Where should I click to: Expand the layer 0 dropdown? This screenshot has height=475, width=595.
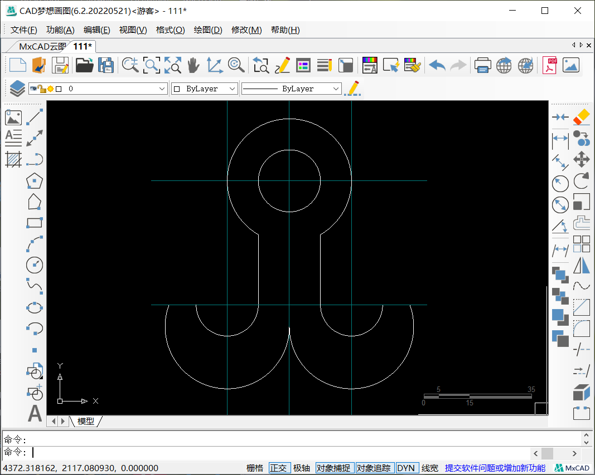click(162, 89)
